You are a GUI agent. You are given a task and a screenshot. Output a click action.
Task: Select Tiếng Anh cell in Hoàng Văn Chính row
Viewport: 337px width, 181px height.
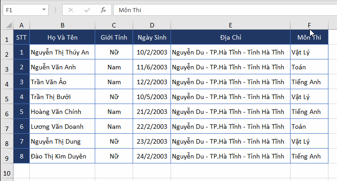309,112
